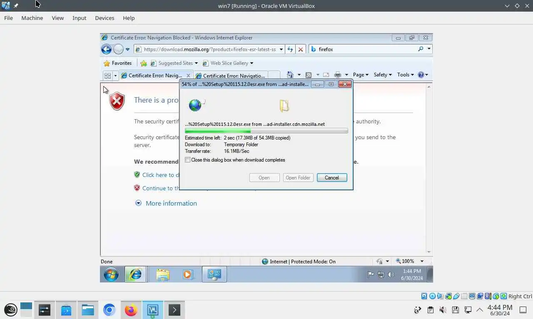Open the address bar history dropdown arrow
The image size is (533, 319).
281,49
